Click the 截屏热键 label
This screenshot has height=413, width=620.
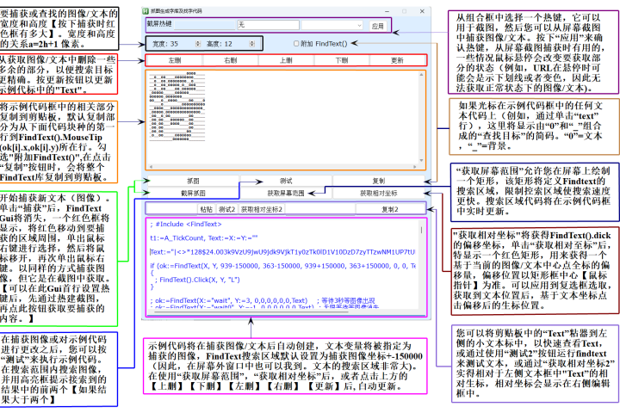click(159, 24)
